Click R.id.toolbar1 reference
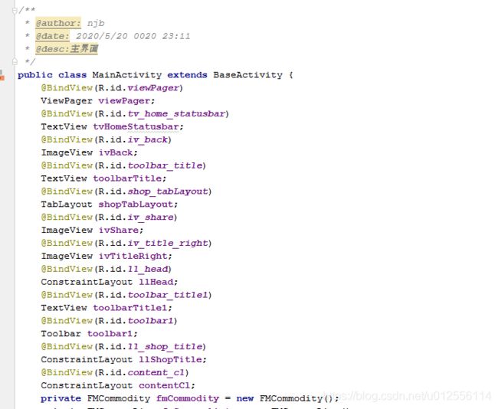This screenshot has height=409, width=498. 136,321
